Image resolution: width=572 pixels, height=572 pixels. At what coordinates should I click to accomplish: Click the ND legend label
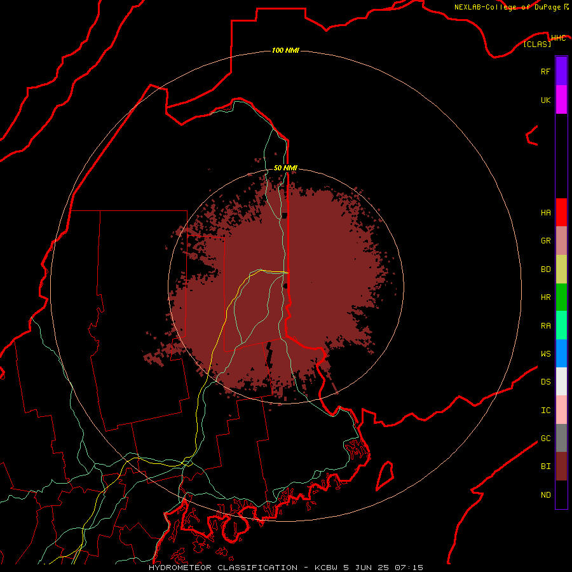(x=545, y=495)
